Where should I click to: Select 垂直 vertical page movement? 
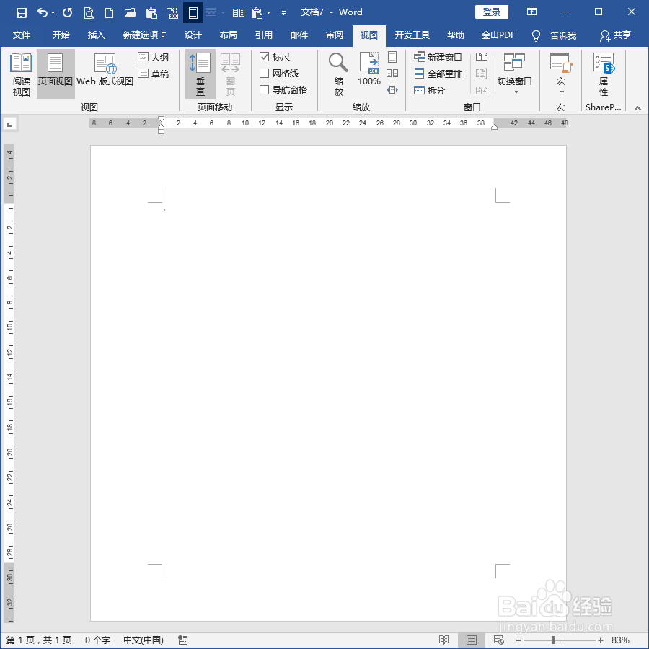click(200, 74)
